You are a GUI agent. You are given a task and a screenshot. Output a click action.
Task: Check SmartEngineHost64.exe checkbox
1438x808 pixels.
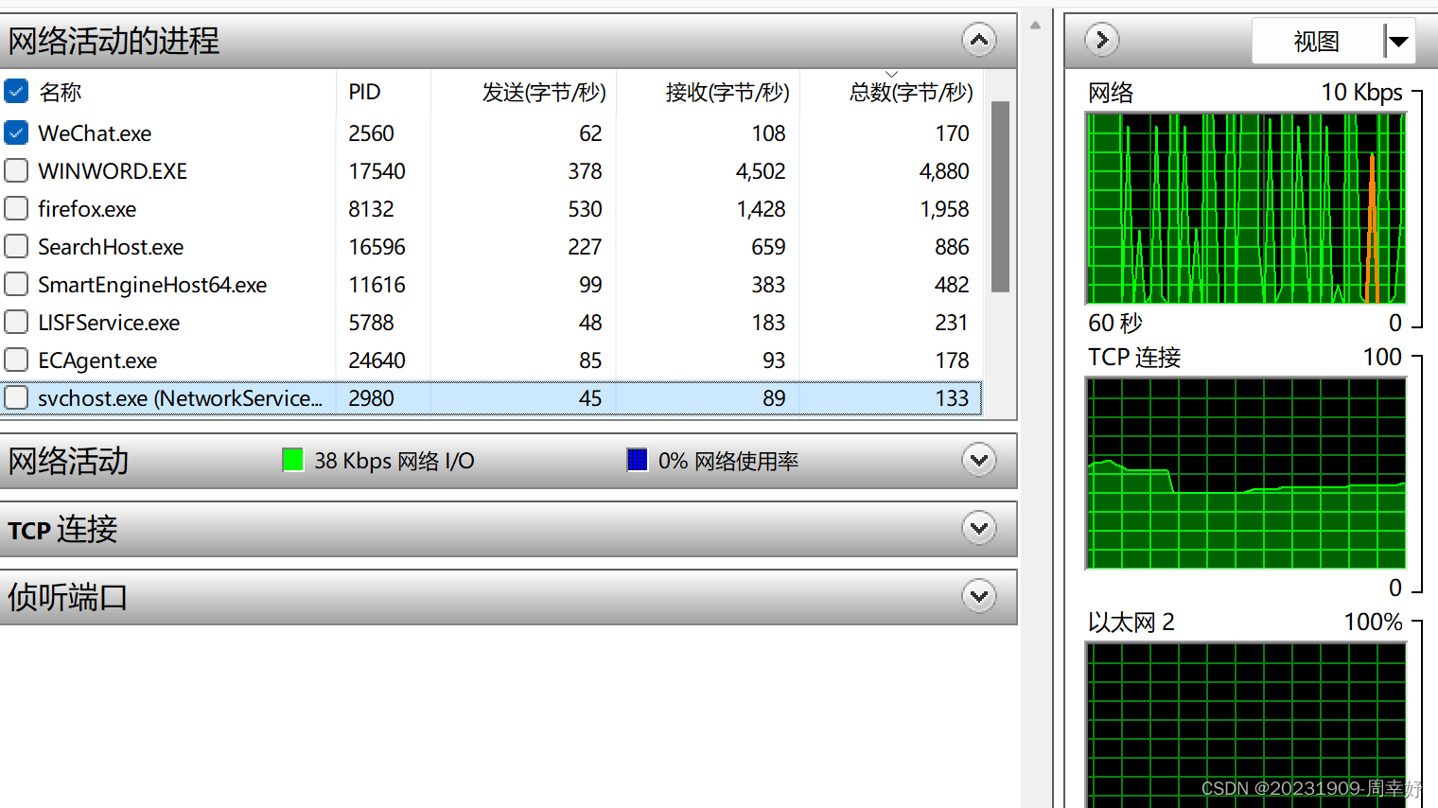[x=16, y=285]
